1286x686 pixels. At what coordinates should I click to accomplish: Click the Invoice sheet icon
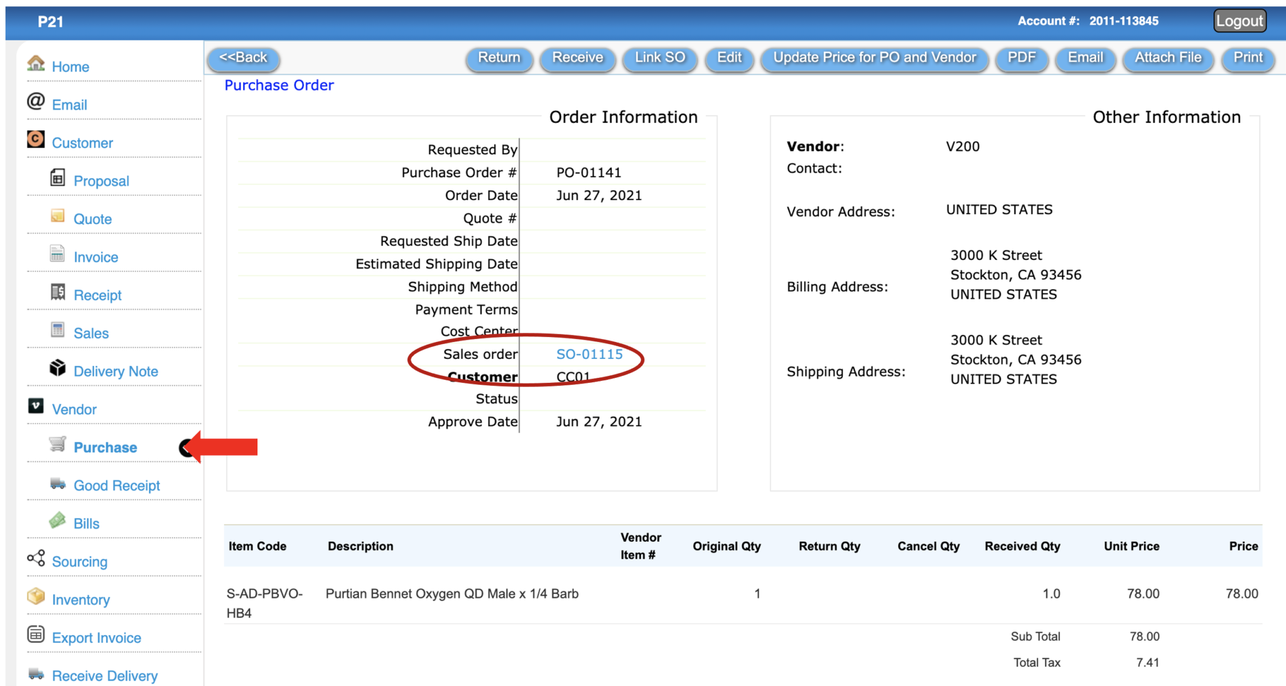[57, 254]
